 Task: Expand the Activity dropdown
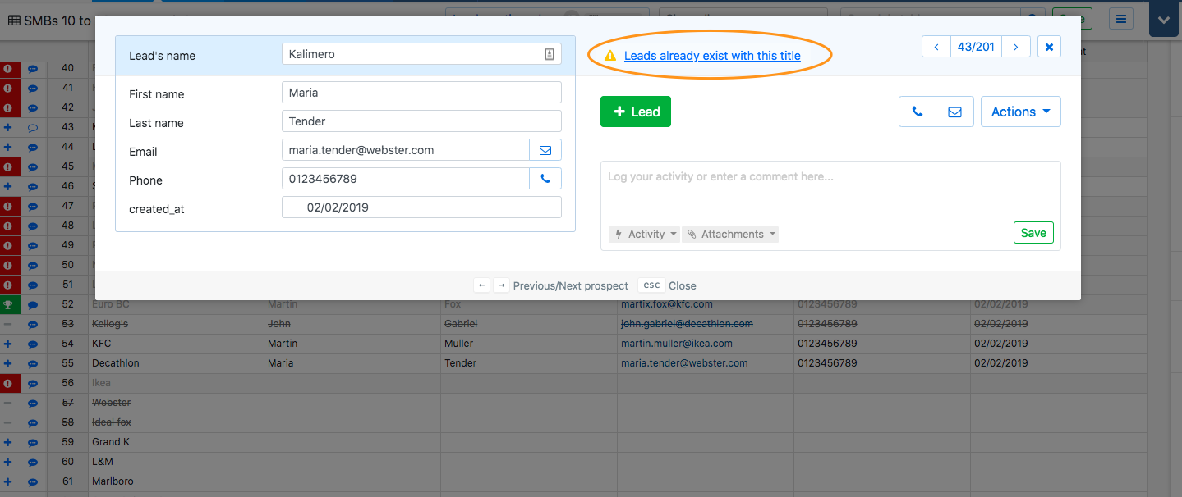point(645,235)
